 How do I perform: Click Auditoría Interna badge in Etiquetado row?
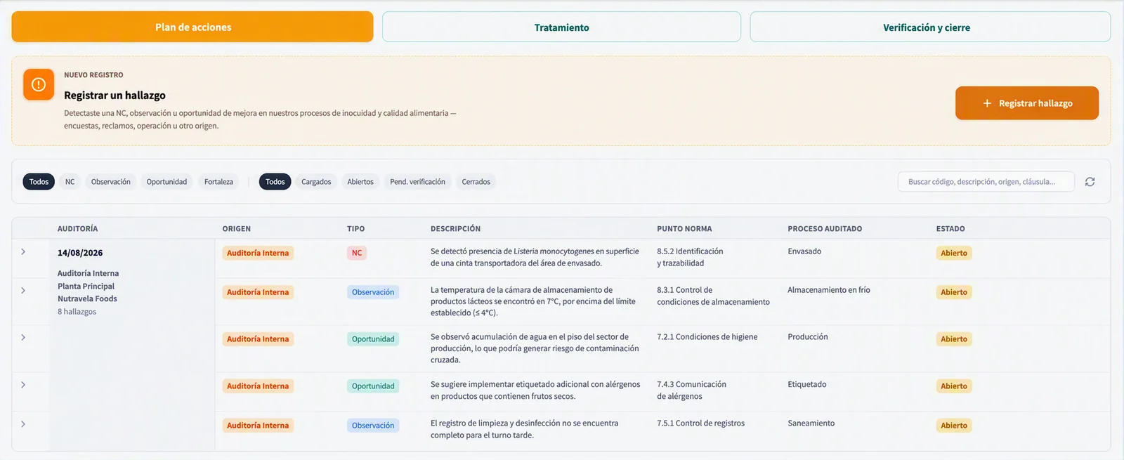point(258,386)
